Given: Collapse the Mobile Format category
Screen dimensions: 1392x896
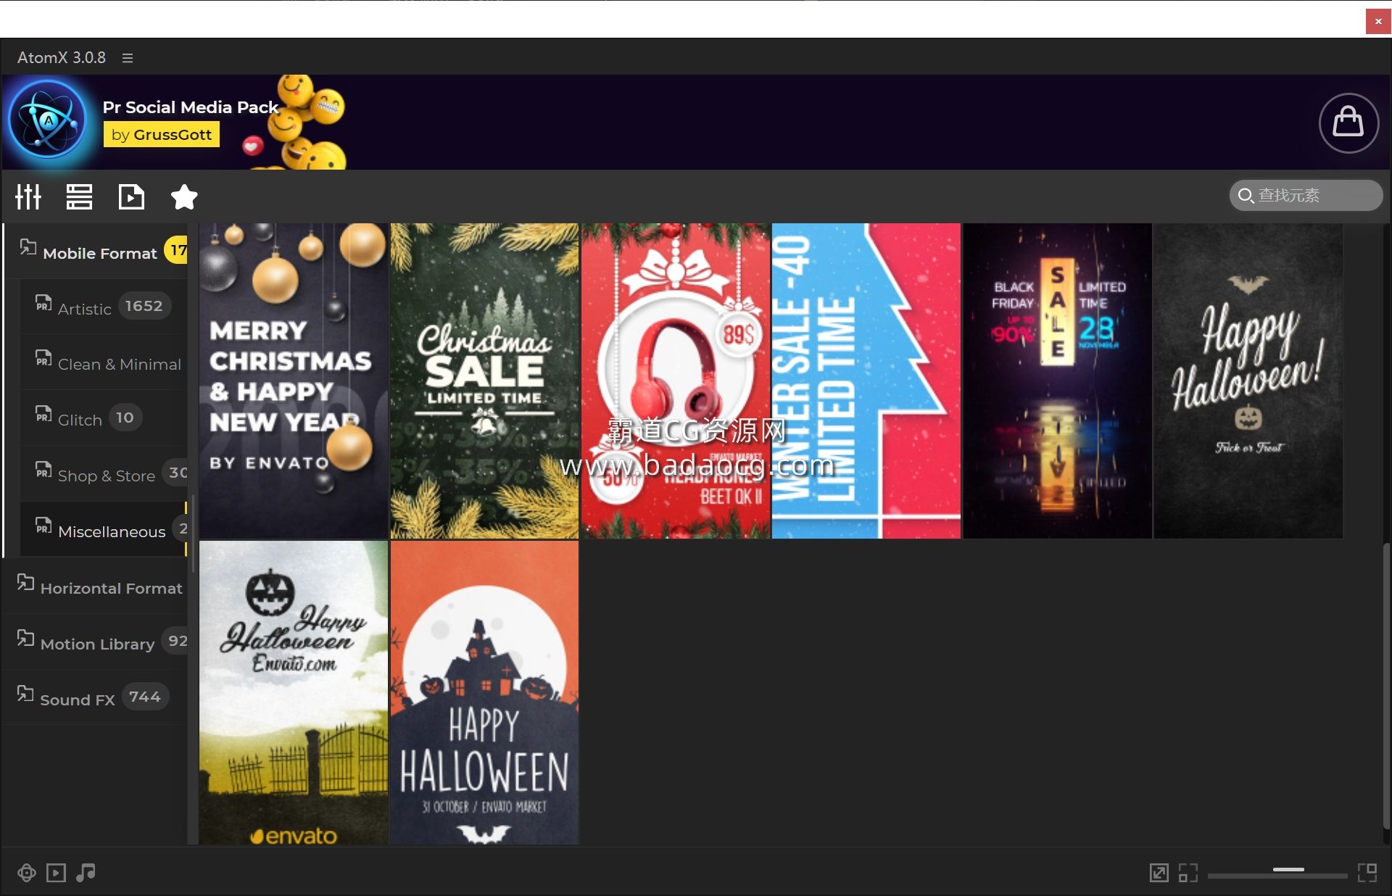Looking at the screenshot, I should point(96,252).
